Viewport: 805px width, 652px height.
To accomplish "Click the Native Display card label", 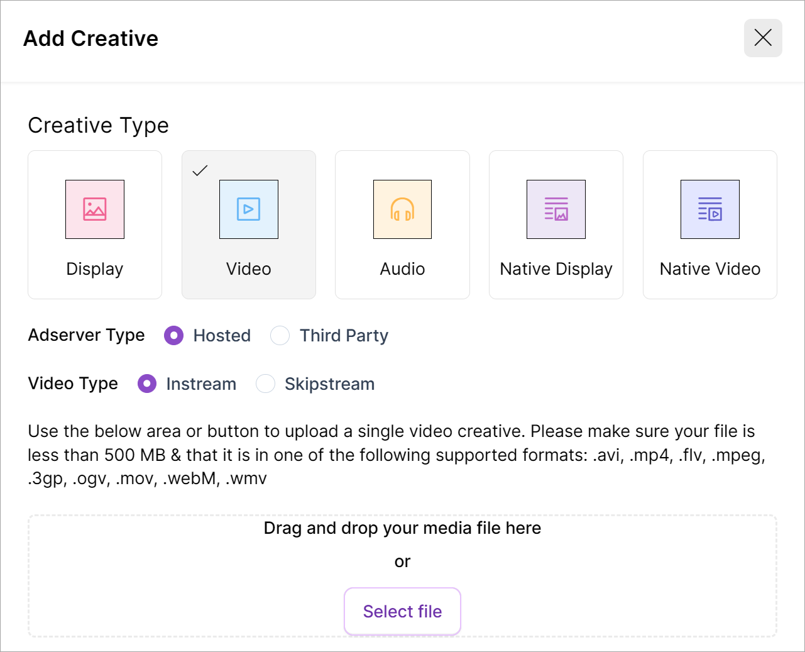I will (x=556, y=269).
